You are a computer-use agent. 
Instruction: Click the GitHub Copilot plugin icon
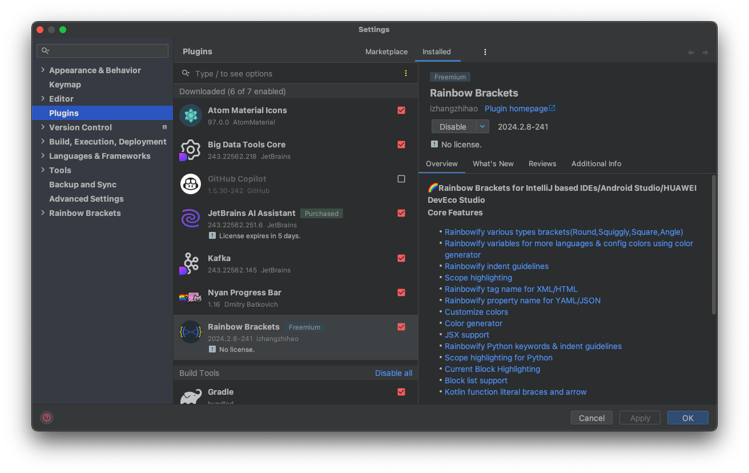click(x=191, y=184)
